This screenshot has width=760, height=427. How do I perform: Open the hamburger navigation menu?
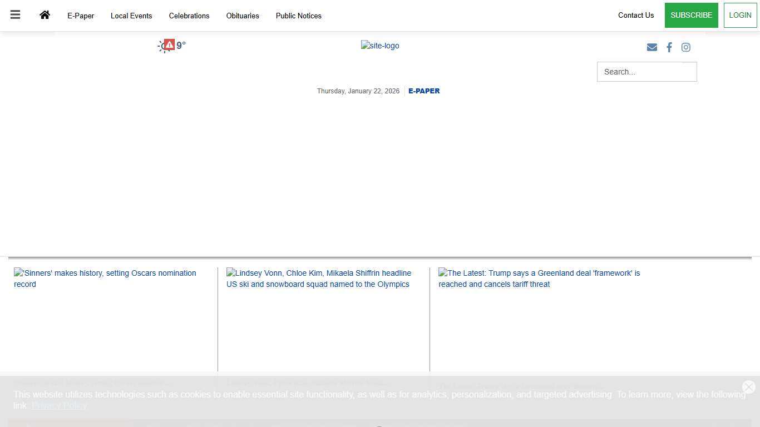click(15, 15)
